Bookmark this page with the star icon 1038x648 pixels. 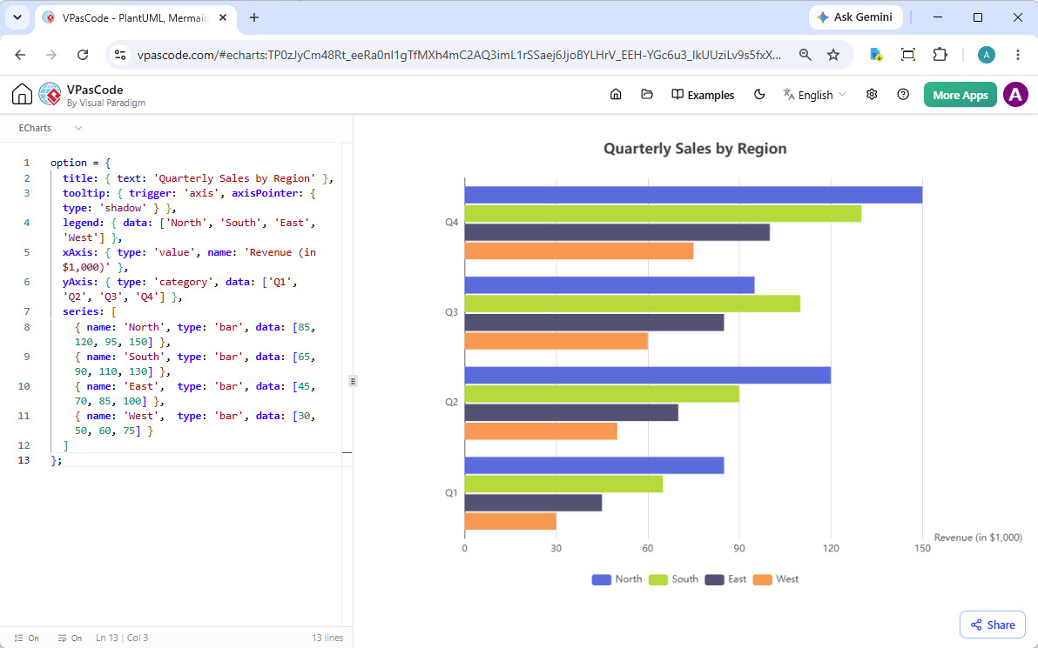pos(833,55)
